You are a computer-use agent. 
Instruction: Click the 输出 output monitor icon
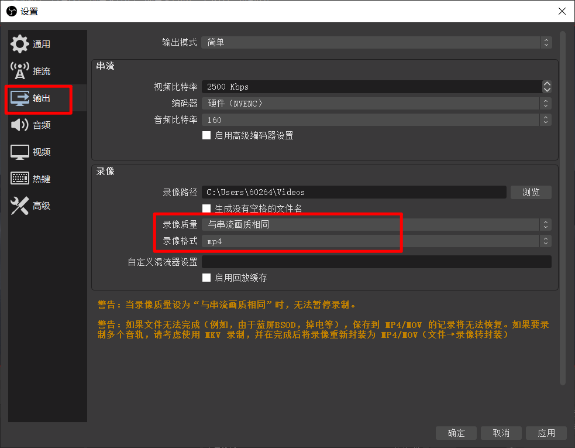(20, 98)
